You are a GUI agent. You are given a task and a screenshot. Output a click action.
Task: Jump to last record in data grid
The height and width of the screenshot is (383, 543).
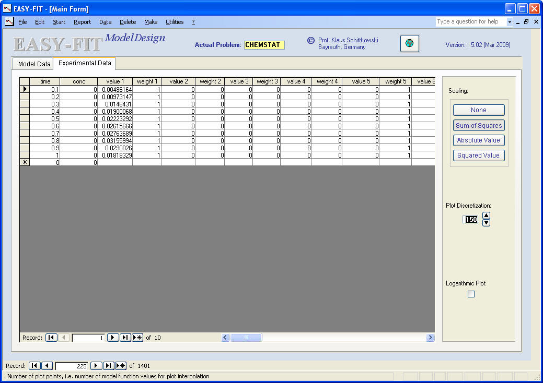125,338
